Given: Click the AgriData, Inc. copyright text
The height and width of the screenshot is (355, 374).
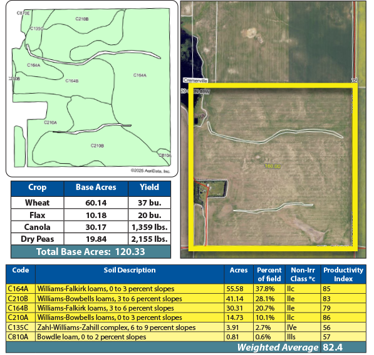Looking at the screenshot, I should click(x=150, y=171).
